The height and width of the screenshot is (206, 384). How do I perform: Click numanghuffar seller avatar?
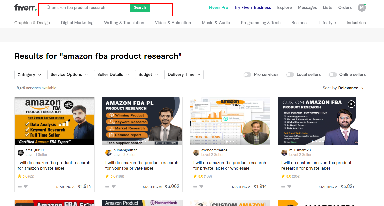[x=108, y=152]
